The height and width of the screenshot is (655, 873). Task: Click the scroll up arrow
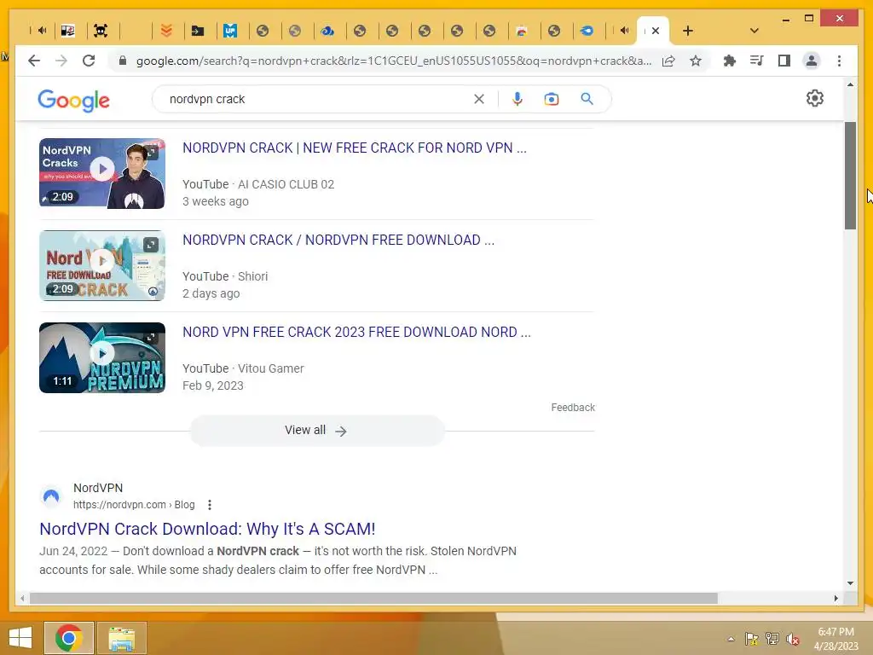[850, 84]
